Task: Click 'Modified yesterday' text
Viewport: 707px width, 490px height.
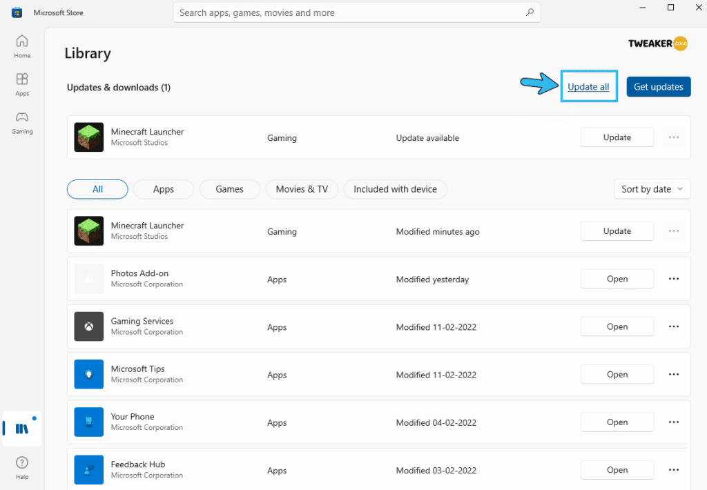Action: tap(432, 280)
